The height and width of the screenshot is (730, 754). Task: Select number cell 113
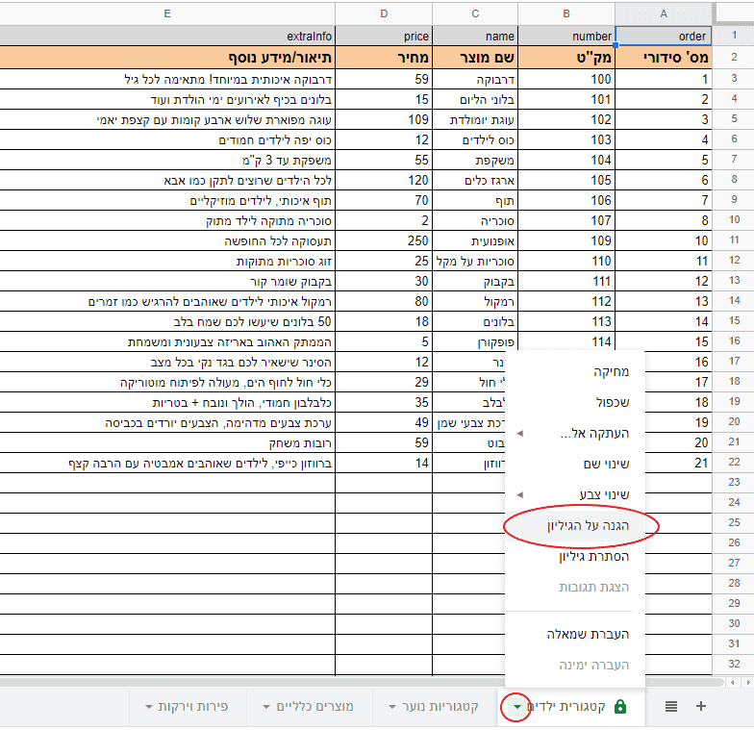566,321
